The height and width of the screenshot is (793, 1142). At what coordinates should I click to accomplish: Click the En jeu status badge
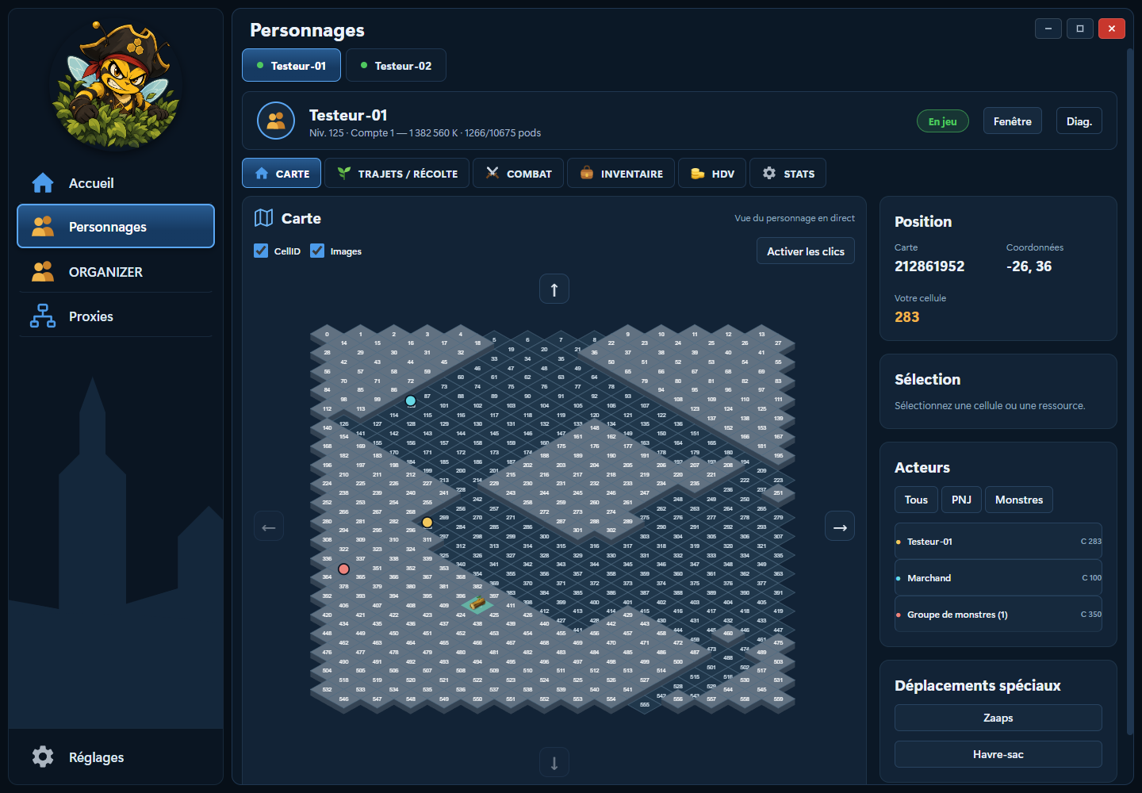(942, 121)
